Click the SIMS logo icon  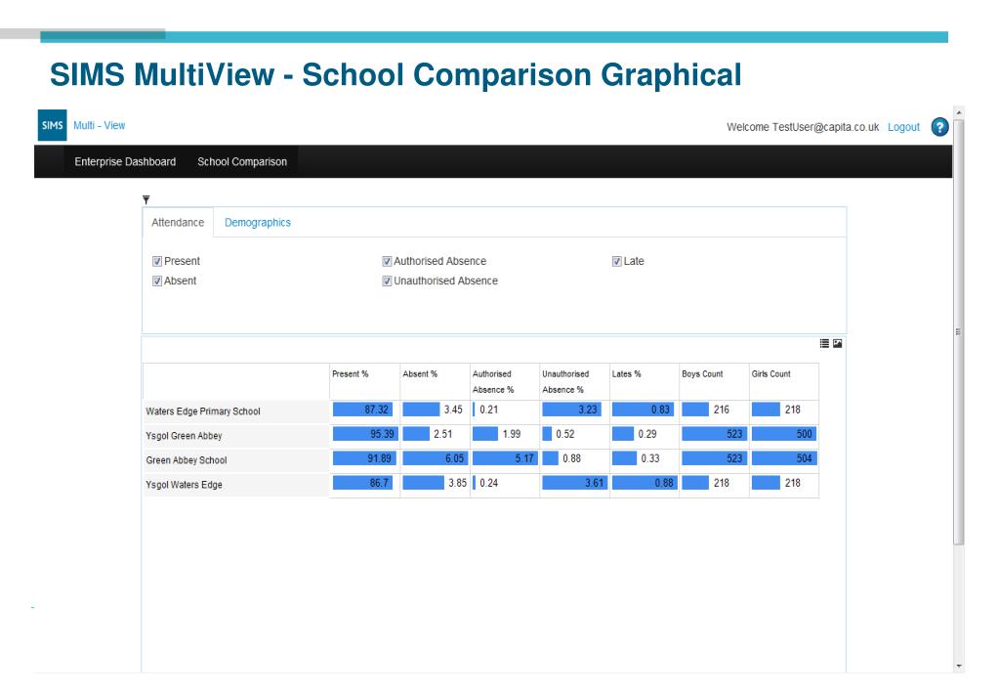click(52, 125)
